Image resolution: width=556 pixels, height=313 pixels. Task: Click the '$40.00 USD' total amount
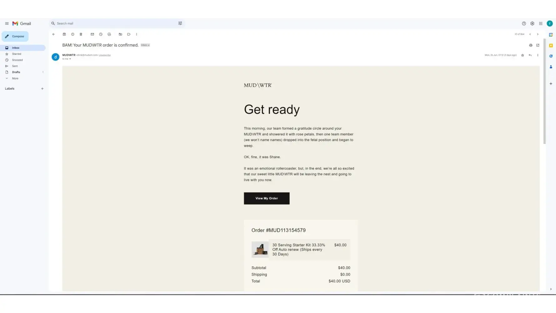point(339,281)
